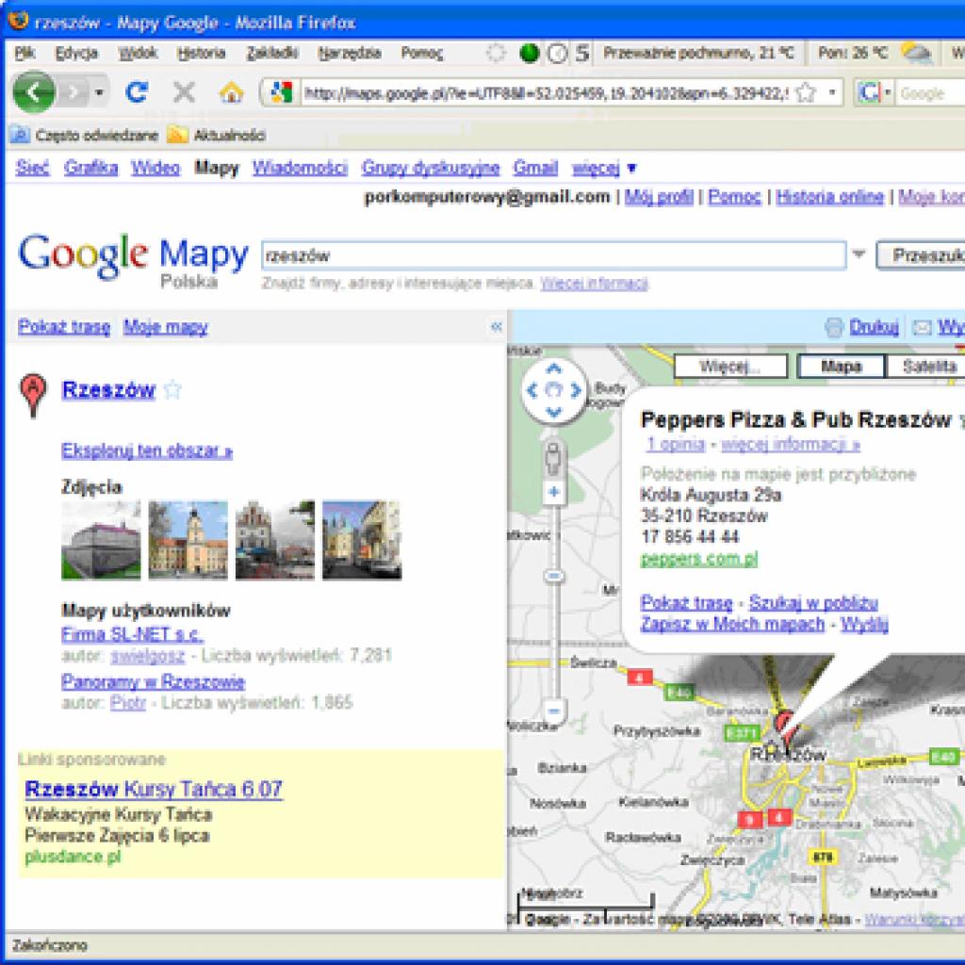The width and height of the screenshot is (965, 965).
Task: Open the Firefox home page icon
Action: (x=232, y=92)
